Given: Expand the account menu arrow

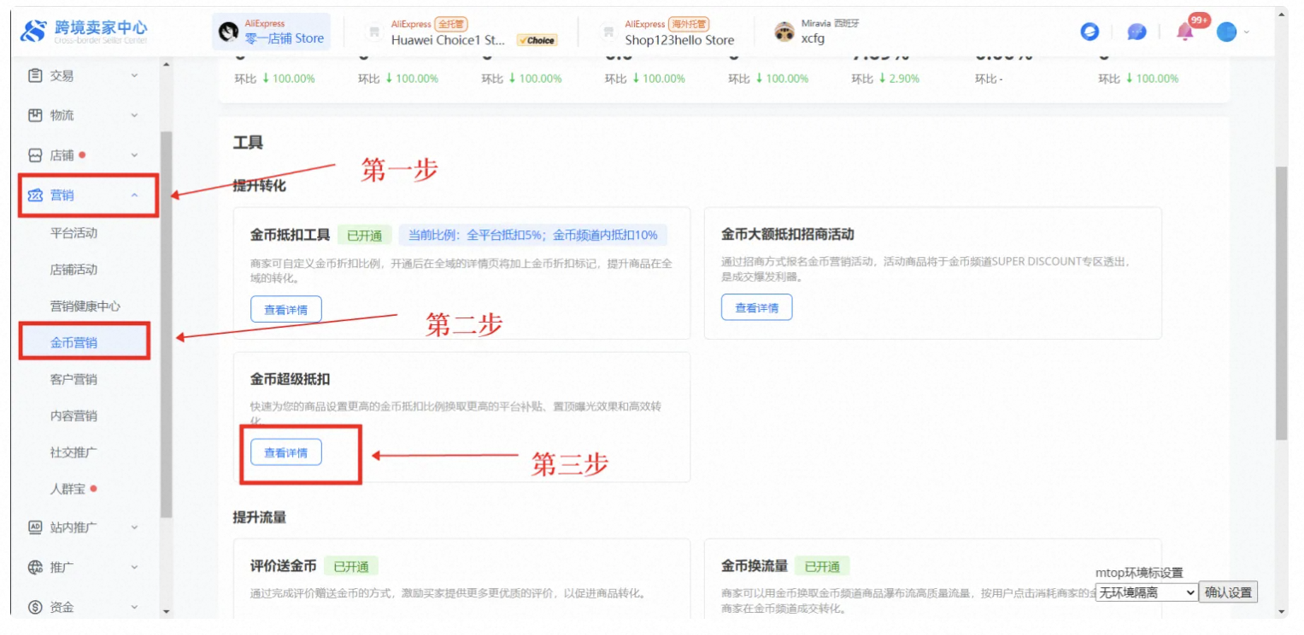Looking at the screenshot, I should click(1247, 32).
